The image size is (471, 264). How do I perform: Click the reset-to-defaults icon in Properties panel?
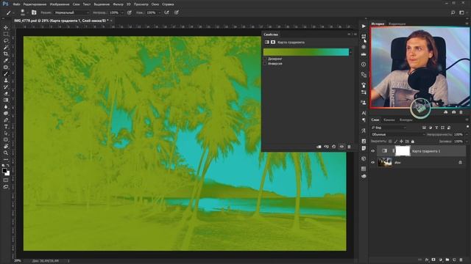(333, 147)
